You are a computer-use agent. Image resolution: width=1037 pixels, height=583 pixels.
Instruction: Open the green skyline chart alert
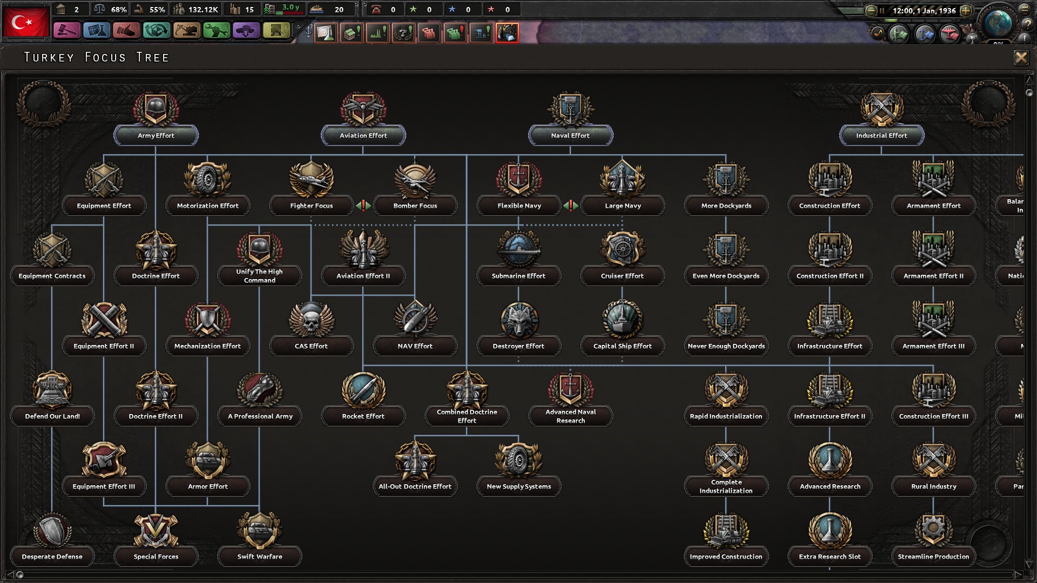(x=378, y=32)
